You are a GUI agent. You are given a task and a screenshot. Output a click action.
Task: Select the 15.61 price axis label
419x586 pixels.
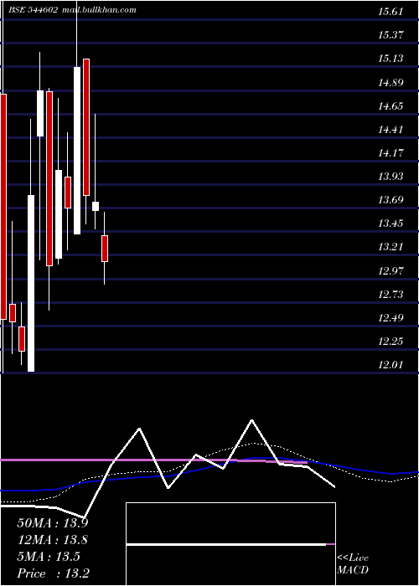(x=391, y=12)
